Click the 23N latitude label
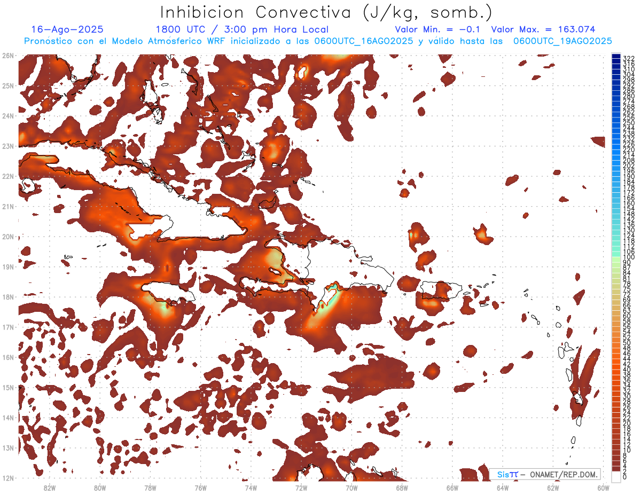 pyautogui.click(x=8, y=146)
